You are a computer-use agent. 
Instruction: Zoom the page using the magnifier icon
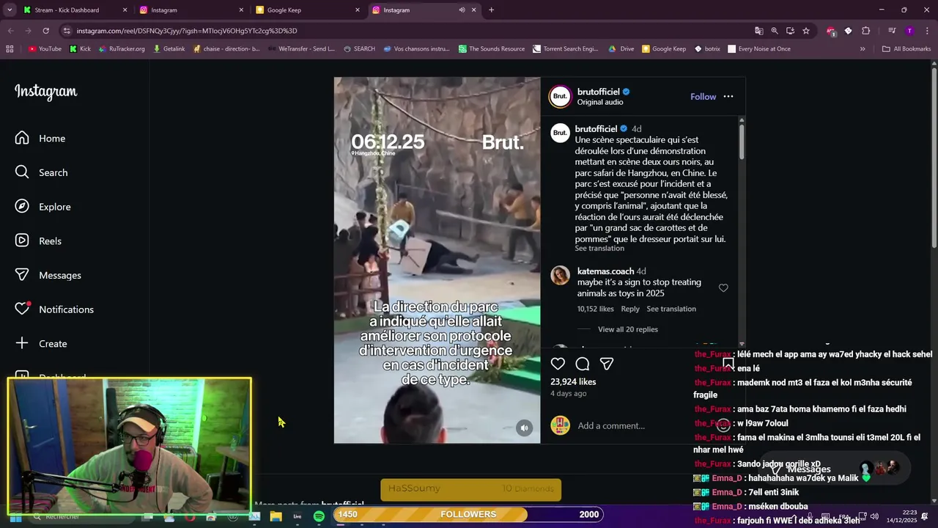775,31
